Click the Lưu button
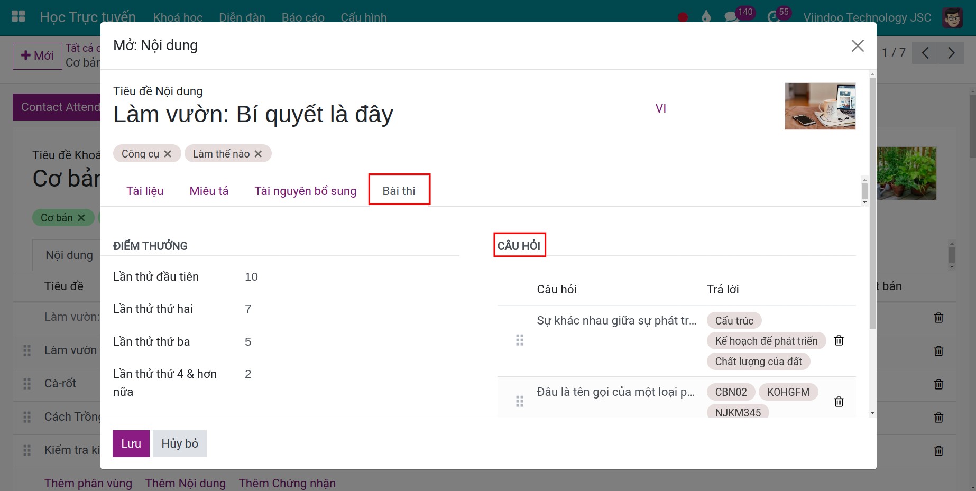The height and width of the screenshot is (491, 976). (x=131, y=443)
